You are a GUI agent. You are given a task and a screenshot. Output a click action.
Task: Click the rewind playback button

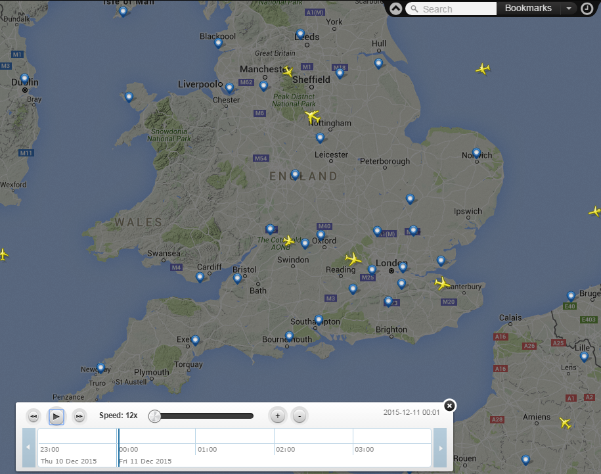click(x=33, y=416)
